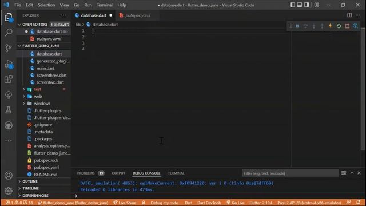Switch to the Problems panel tab
The width and height of the screenshot is (366, 206).
86,173
